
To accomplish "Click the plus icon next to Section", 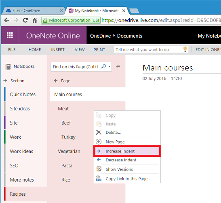I will tap(5, 80).
